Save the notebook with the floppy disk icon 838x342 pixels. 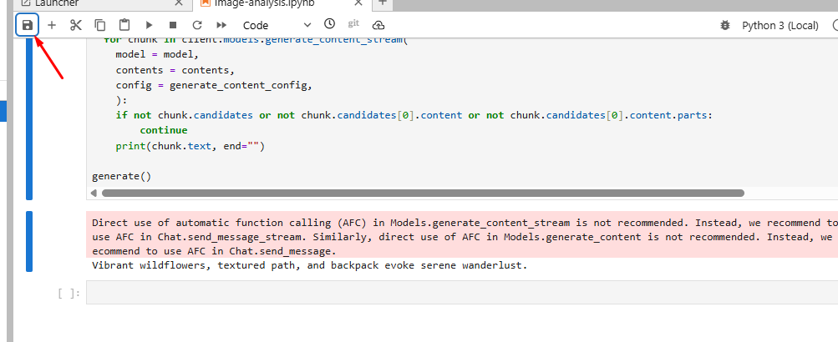pos(28,25)
